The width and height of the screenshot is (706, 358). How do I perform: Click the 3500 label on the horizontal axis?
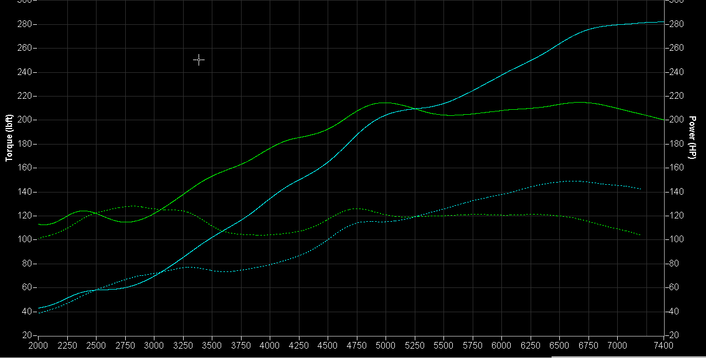point(212,345)
